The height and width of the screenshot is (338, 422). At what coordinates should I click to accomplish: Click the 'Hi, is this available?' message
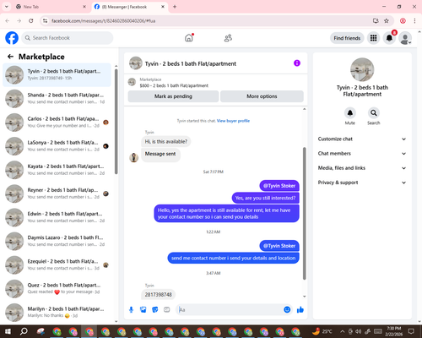point(166,141)
